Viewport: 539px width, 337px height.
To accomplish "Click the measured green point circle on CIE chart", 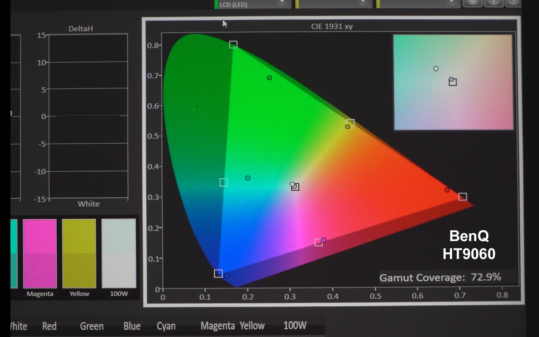I will [x=269, y=78].
